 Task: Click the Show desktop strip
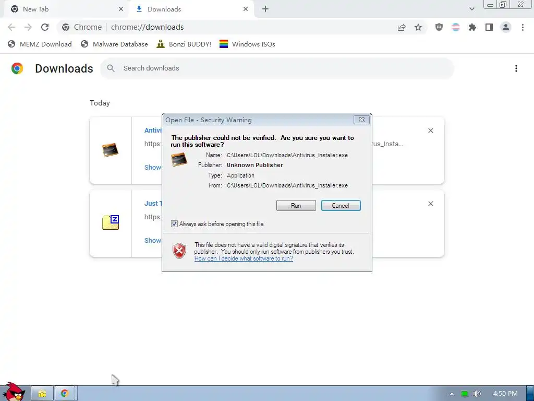tap(530, 394)
